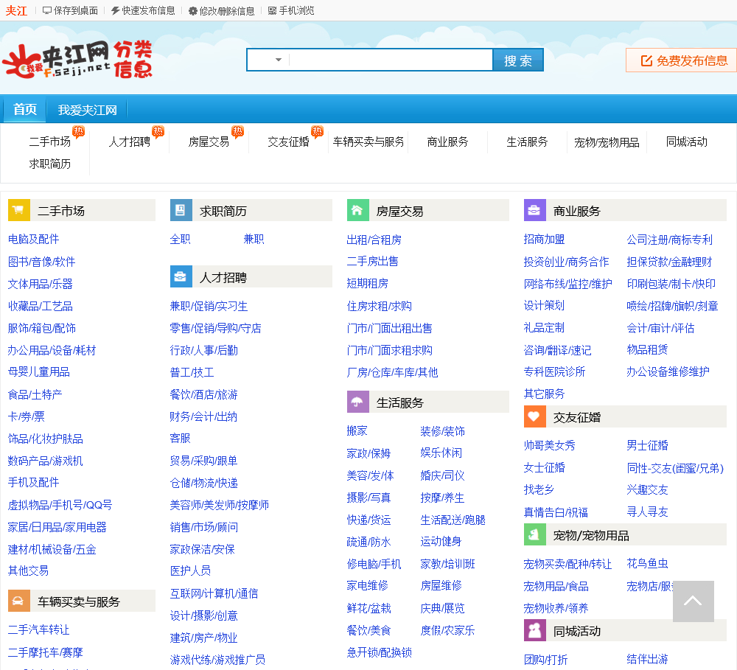
Task: Open the 电脑及配件 category link
Action: coord(34,240)
